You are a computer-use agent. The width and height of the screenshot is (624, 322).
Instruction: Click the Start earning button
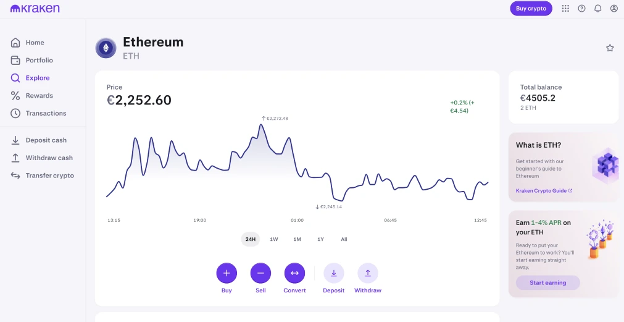click(547, 282)
